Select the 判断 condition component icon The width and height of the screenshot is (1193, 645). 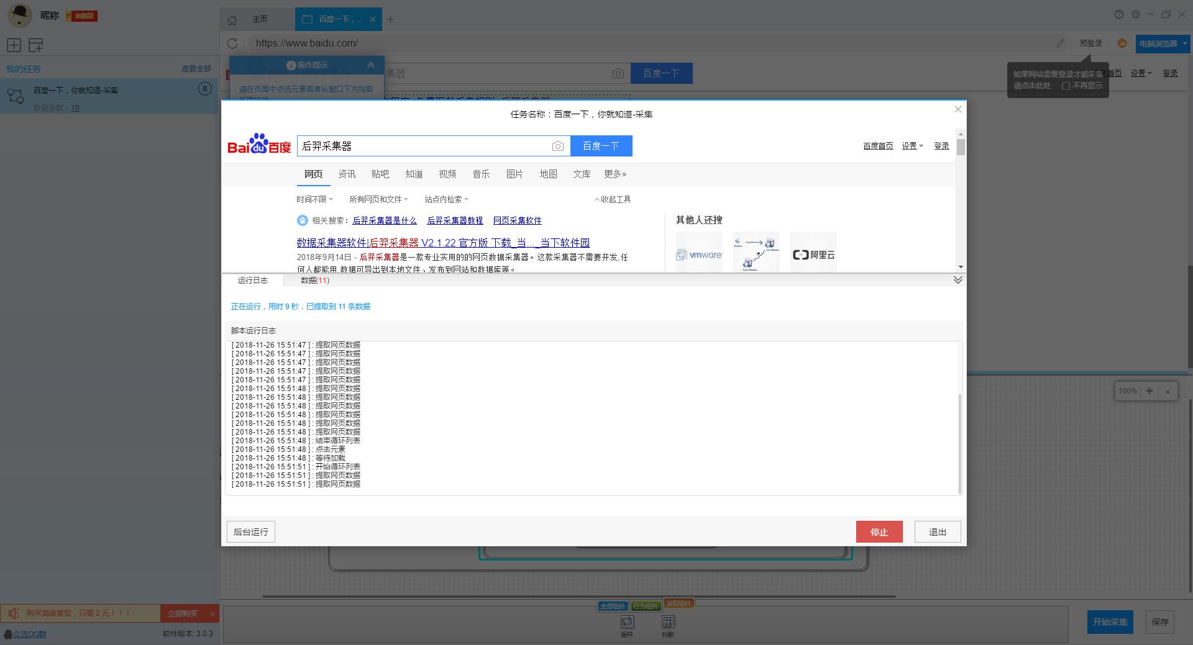tap(668, 621)
